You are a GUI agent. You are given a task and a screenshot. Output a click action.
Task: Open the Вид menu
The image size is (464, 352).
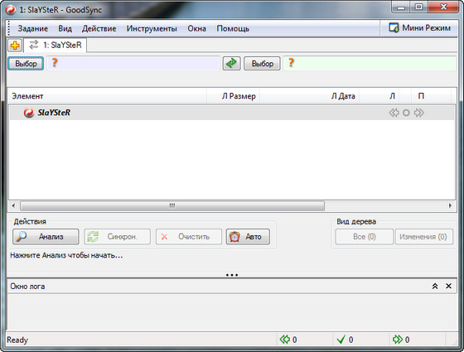pyautogui.click(x=65, y=29)
